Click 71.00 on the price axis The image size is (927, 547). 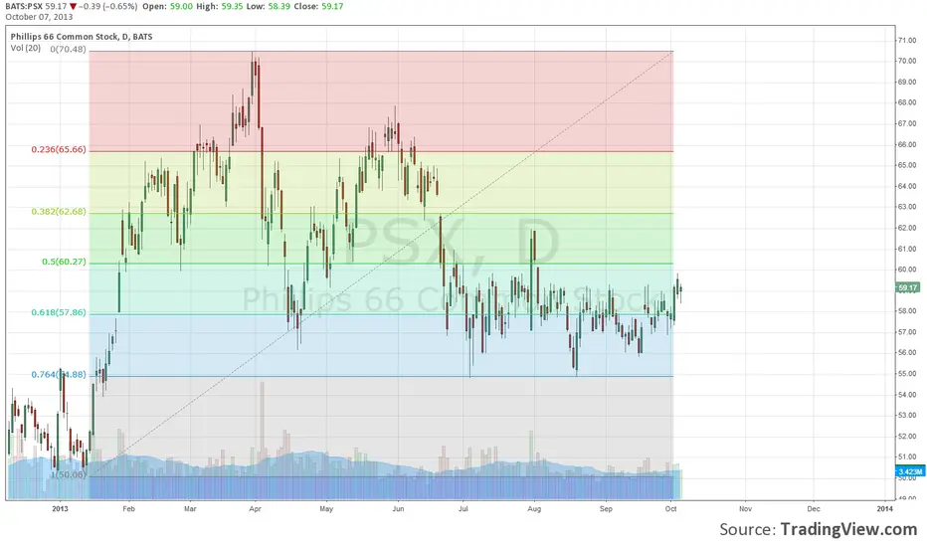tap(907, 40)
